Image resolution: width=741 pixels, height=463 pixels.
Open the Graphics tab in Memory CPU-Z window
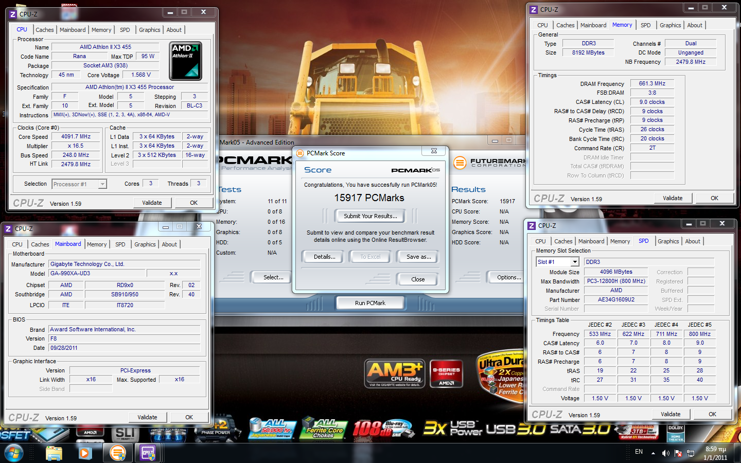click(x=670, y=25)
